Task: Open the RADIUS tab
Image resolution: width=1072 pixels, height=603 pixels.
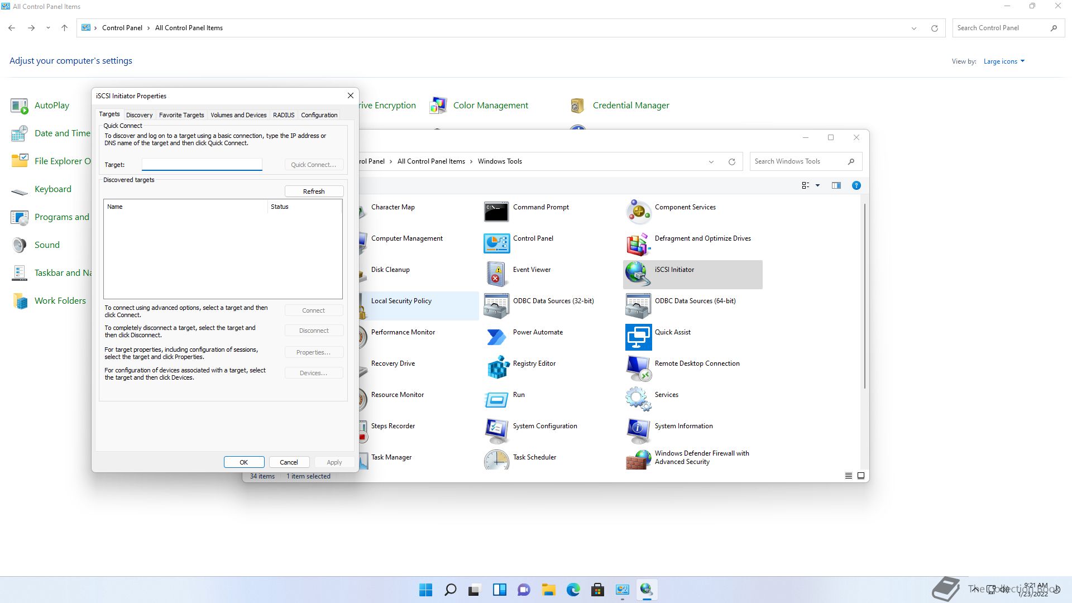Action: (284, 115)
